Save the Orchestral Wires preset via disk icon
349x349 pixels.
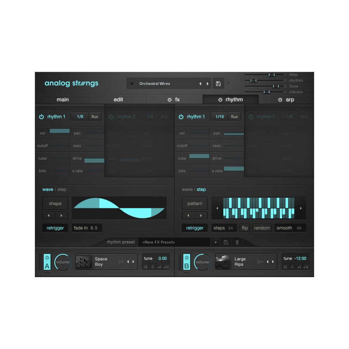[218, 83]
